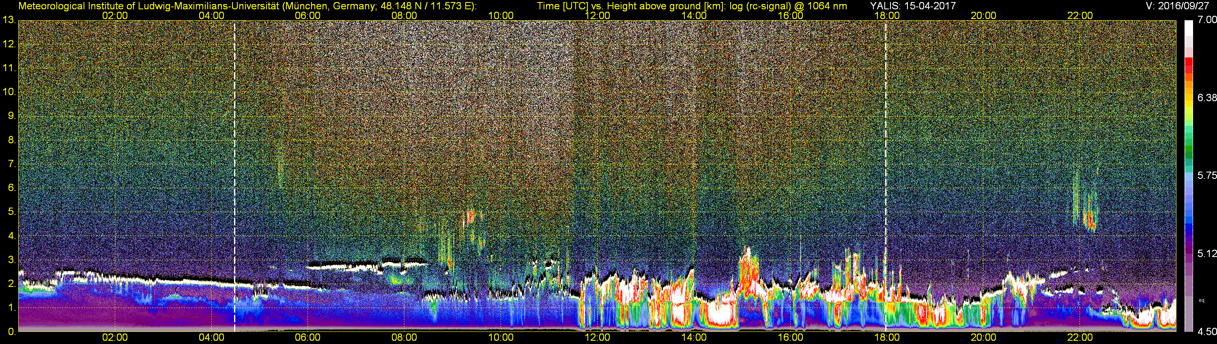The height and width of the screenshot is (344, 1217).
Task: Click the top-axis '04:00' time label
Action: pyautogui.click(x=211, y=15)
